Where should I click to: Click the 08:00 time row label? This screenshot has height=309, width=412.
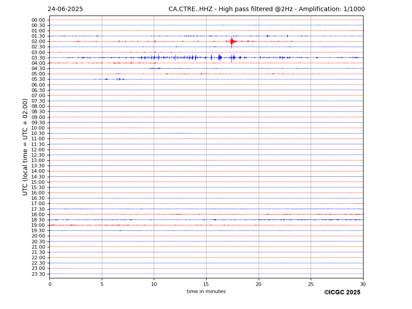(38, 106)
